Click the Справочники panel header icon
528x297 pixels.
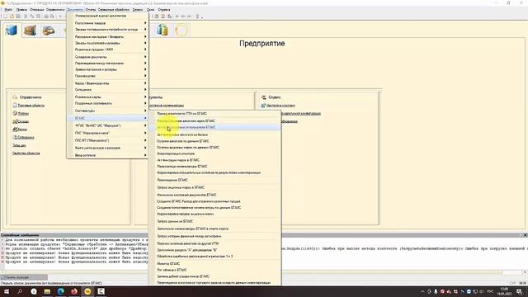(15, 97)
